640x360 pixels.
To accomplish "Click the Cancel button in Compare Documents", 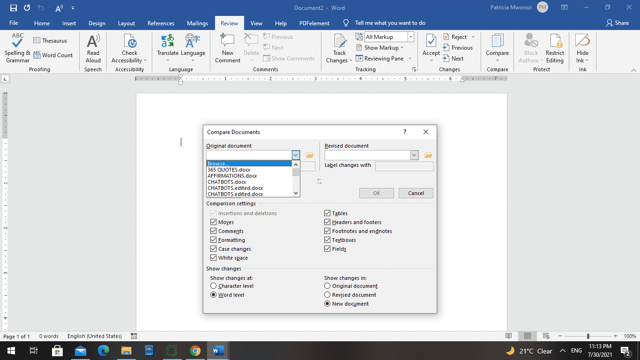I will (x=416, y=193).
